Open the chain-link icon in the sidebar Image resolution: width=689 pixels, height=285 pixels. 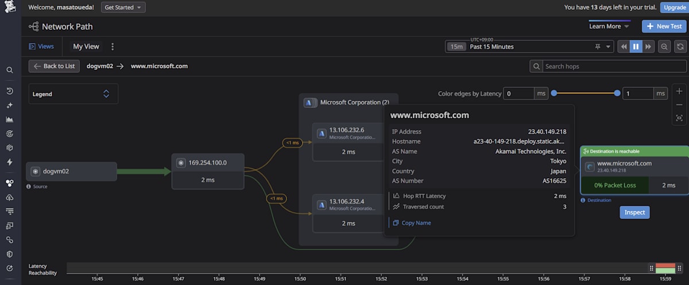(10, 240)
